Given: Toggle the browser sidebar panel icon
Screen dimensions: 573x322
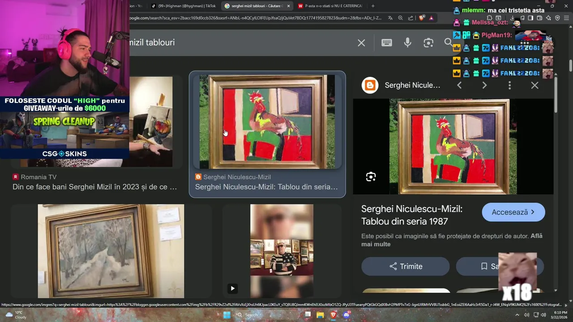Looking at the screenshot, I should coord(530,18).
